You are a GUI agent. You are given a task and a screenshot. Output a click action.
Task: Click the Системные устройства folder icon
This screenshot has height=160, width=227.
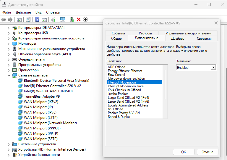(14, 144)
